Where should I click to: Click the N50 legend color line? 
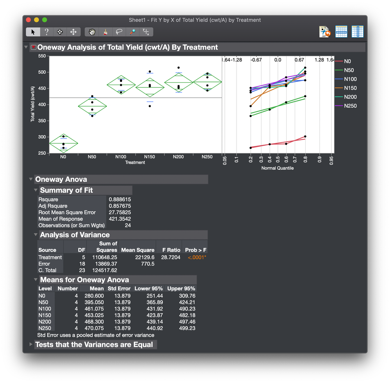[x=339, y=70]
